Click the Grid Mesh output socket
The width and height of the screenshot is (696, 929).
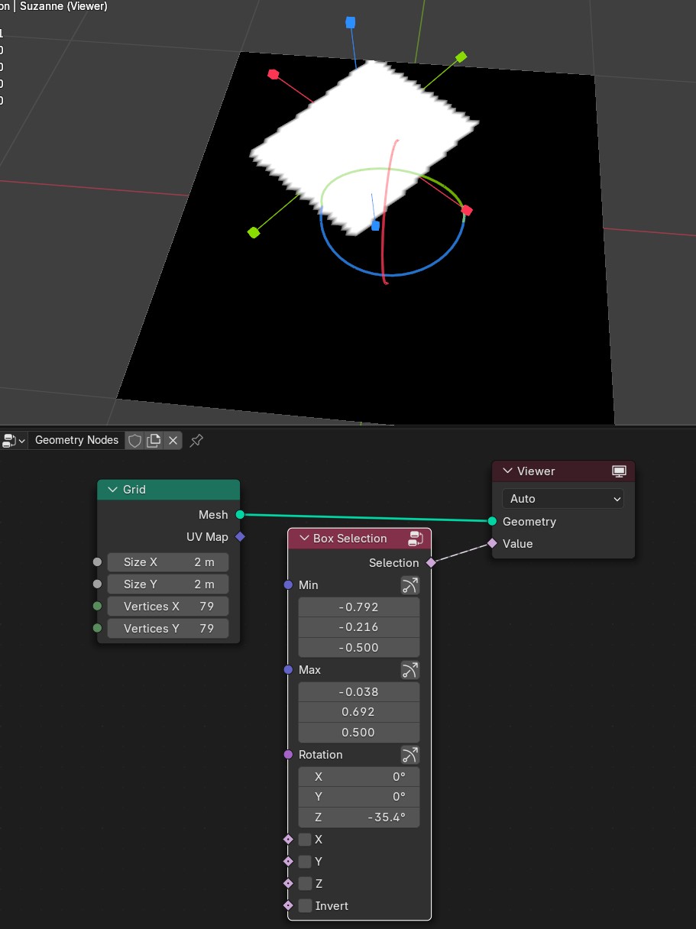(x=240, y=515)
